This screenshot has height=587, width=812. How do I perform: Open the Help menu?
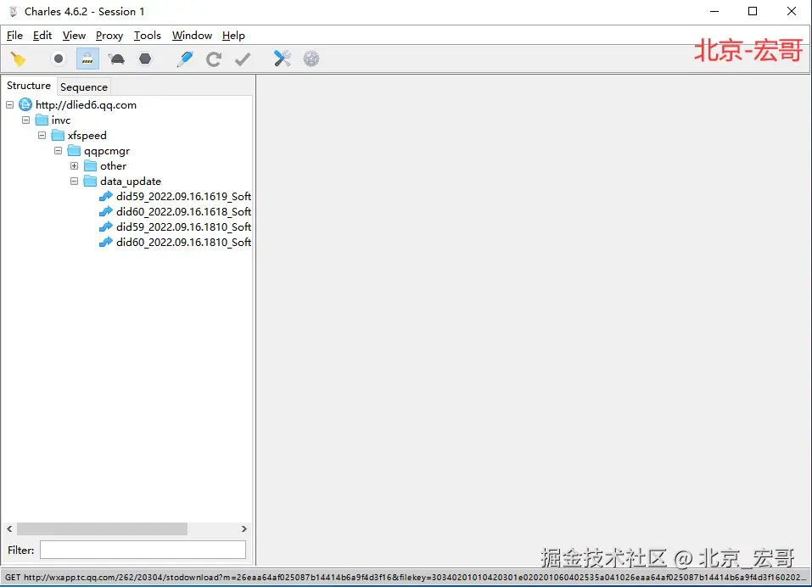233,36
